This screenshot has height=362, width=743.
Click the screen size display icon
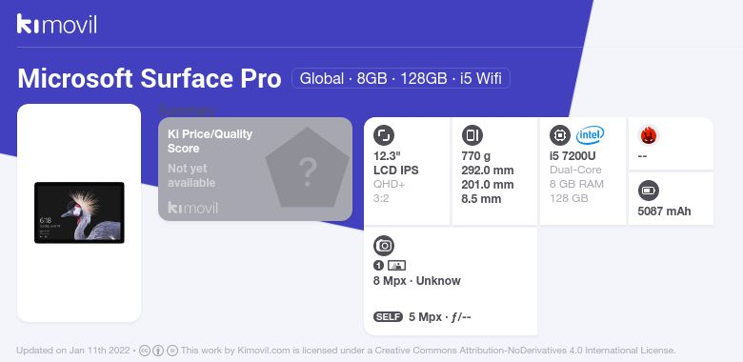[x=384, y=135]
